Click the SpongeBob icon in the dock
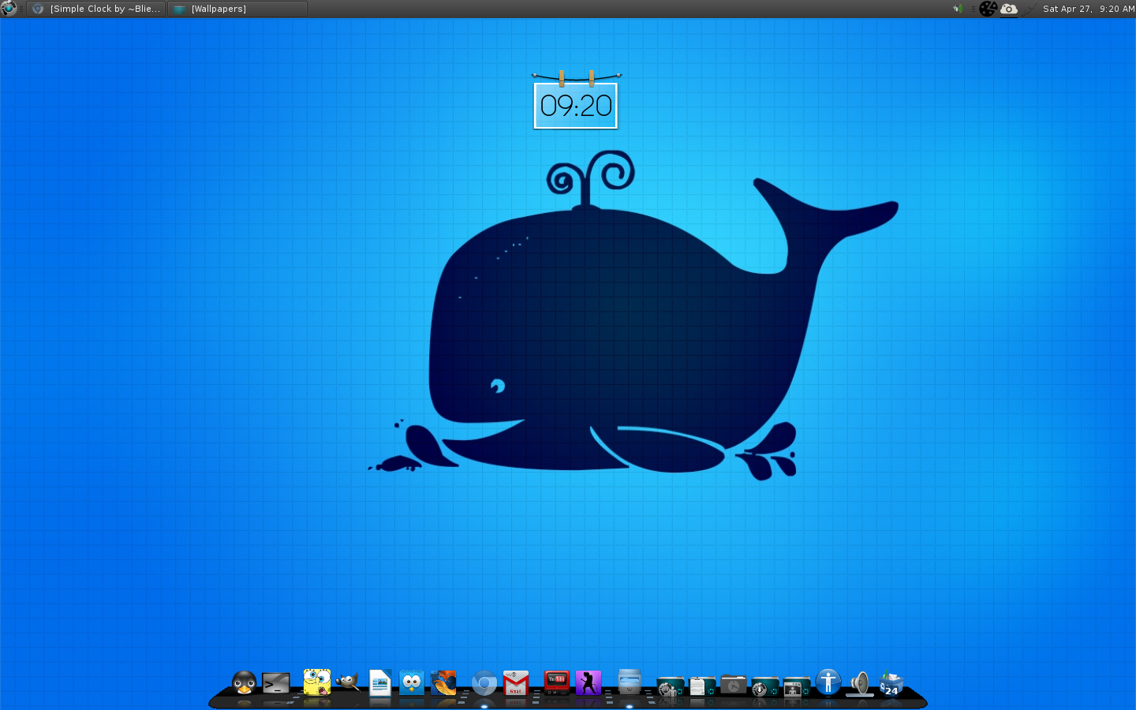The width and height of the screenshot is (1136, 710). tap(317, 682)
